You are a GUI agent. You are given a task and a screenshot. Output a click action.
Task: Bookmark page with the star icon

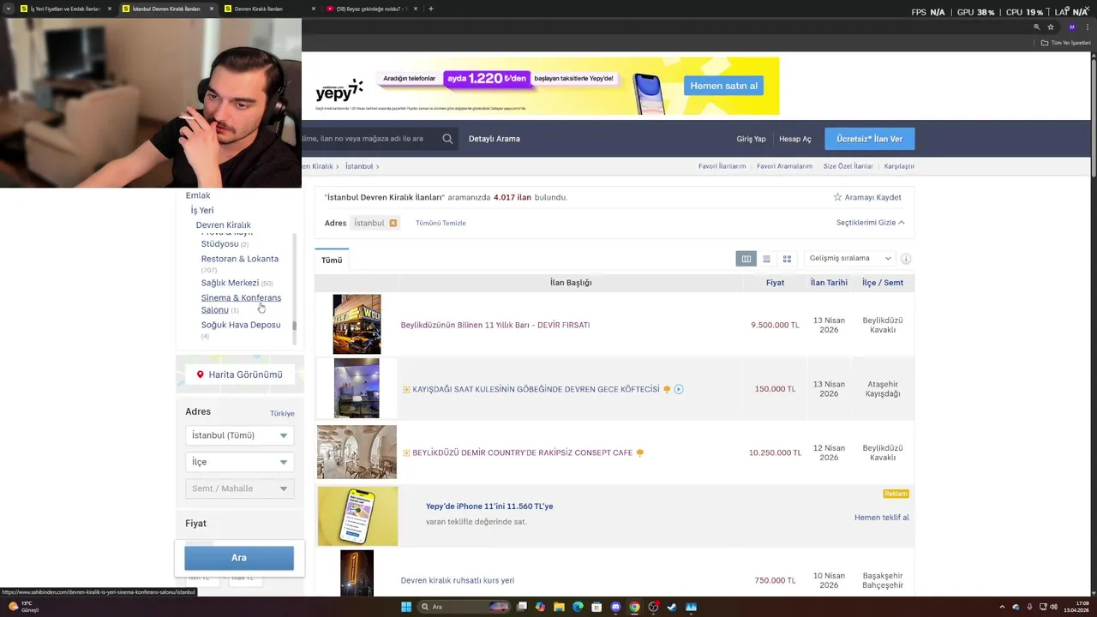(x=1051, y=27)
